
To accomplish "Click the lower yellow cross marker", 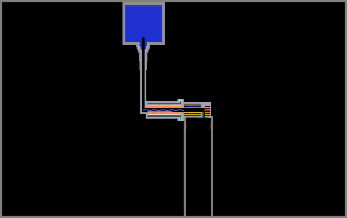I will click(180, 119).
